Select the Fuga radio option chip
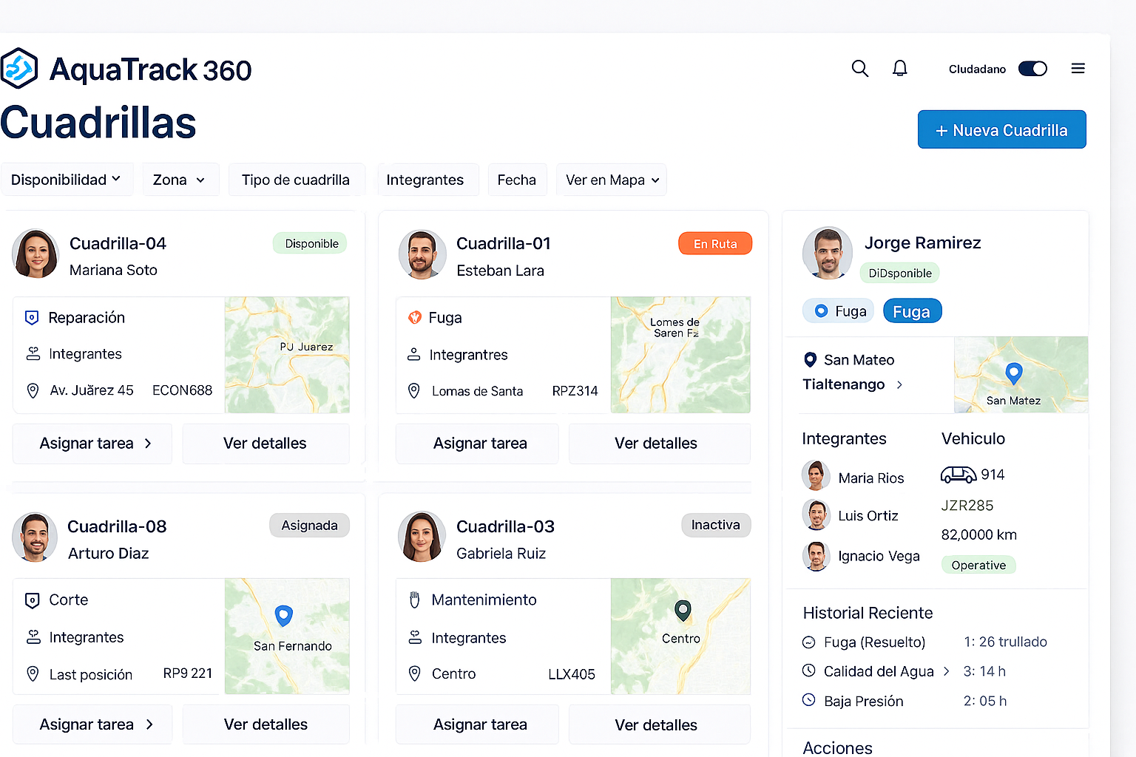This screenshot has width=1136, height=757. 839,311
